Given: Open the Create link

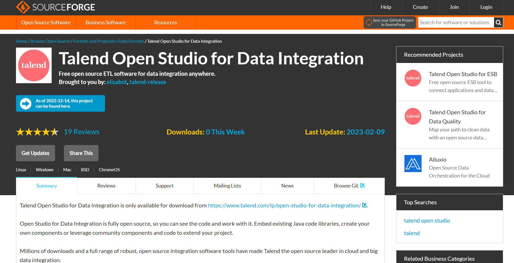Looking at the screenshot, I should click(420, 7).
